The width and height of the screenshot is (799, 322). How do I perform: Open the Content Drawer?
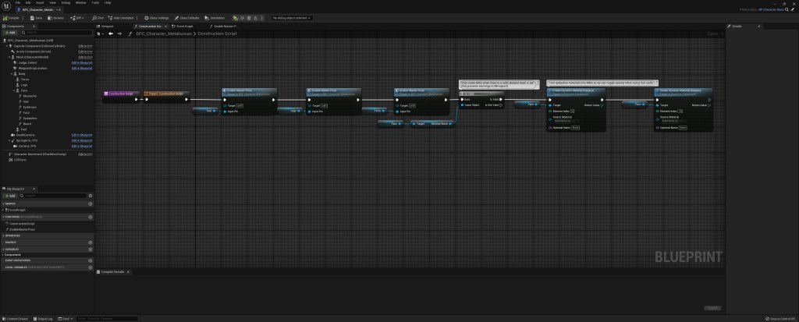(16, 319)
